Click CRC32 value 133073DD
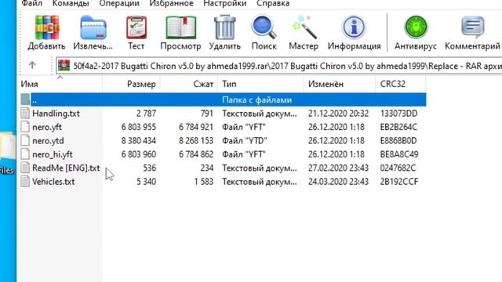The width and height of the screenshot is (502, 282). 399,114
